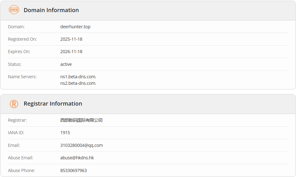296x177 pixels.
Task: Open the ns1.beta-dns.com. name server
Action: click(78, 77)
